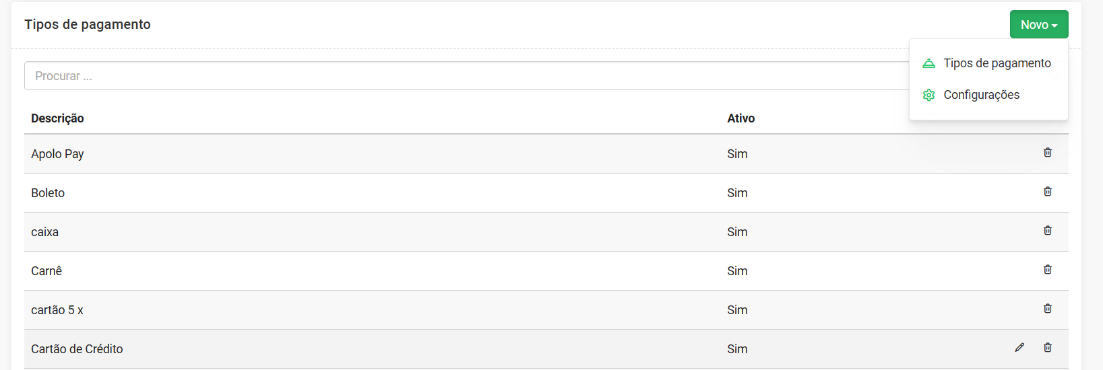Image resolution: width=1103 pixels, height=370 pixels.
Task: Remove Carnê using its trash icon
Action: [1048, 270]
